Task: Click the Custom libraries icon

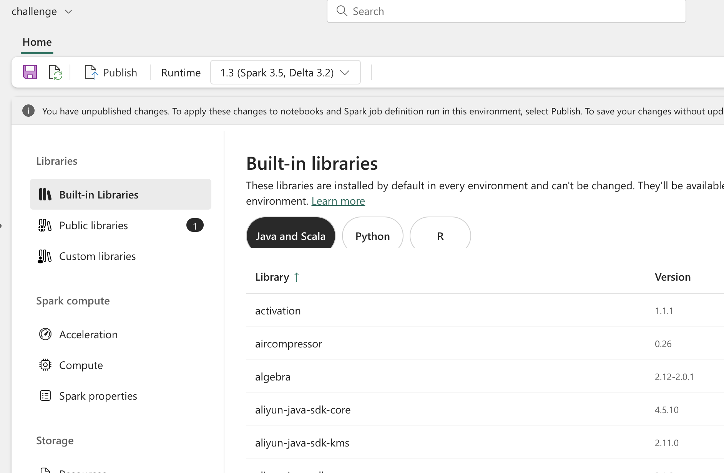Action: click(x=45, y=256)
